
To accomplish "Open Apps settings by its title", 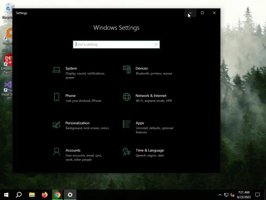I will [x=140, y=123].
